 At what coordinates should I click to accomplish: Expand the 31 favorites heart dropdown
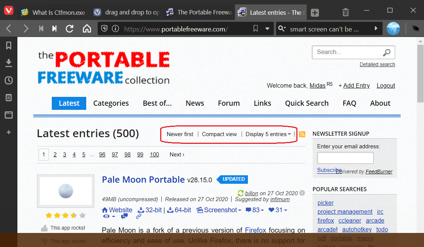click(x=278, y=210)
